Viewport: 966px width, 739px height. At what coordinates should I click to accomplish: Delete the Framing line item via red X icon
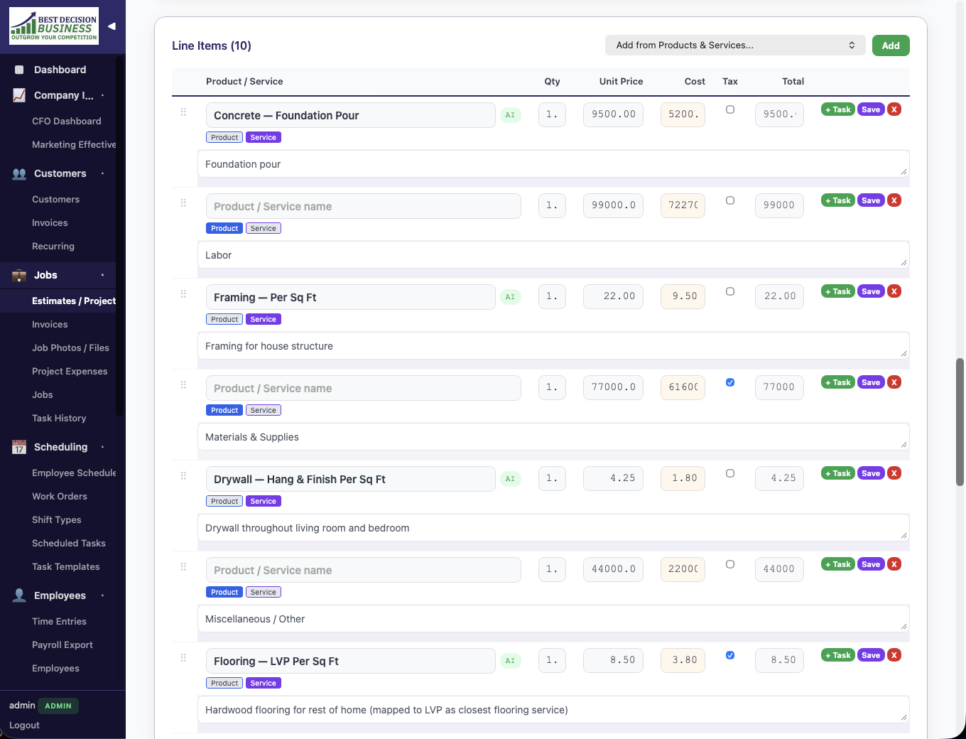pos(894,291)
